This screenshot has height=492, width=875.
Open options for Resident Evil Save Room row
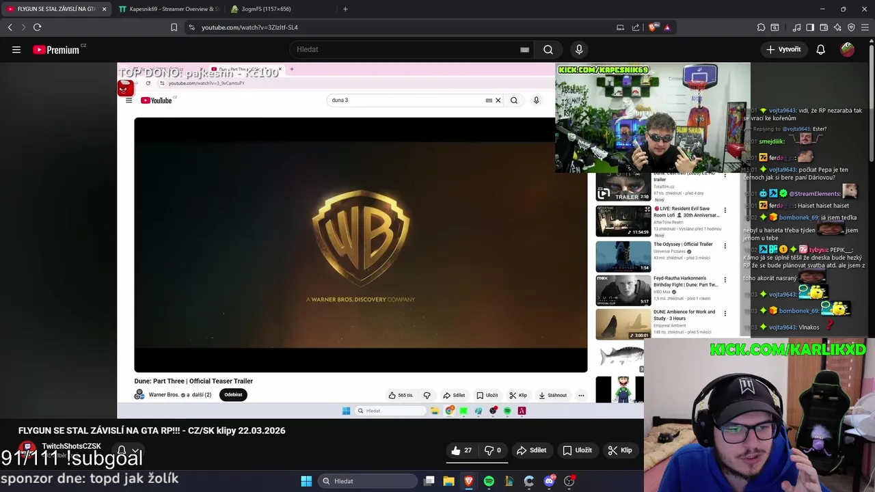[725, 210]
